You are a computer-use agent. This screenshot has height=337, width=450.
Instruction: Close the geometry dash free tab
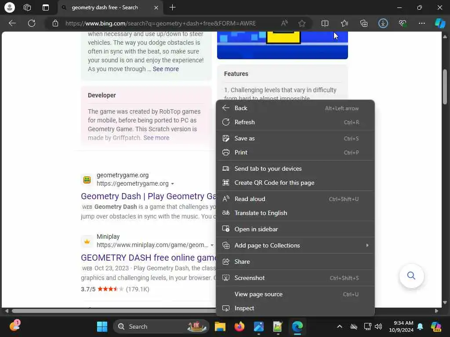(156, 8)
